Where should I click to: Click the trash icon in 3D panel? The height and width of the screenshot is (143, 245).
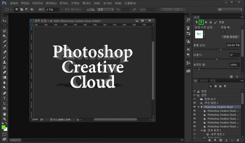click(237, 141)
